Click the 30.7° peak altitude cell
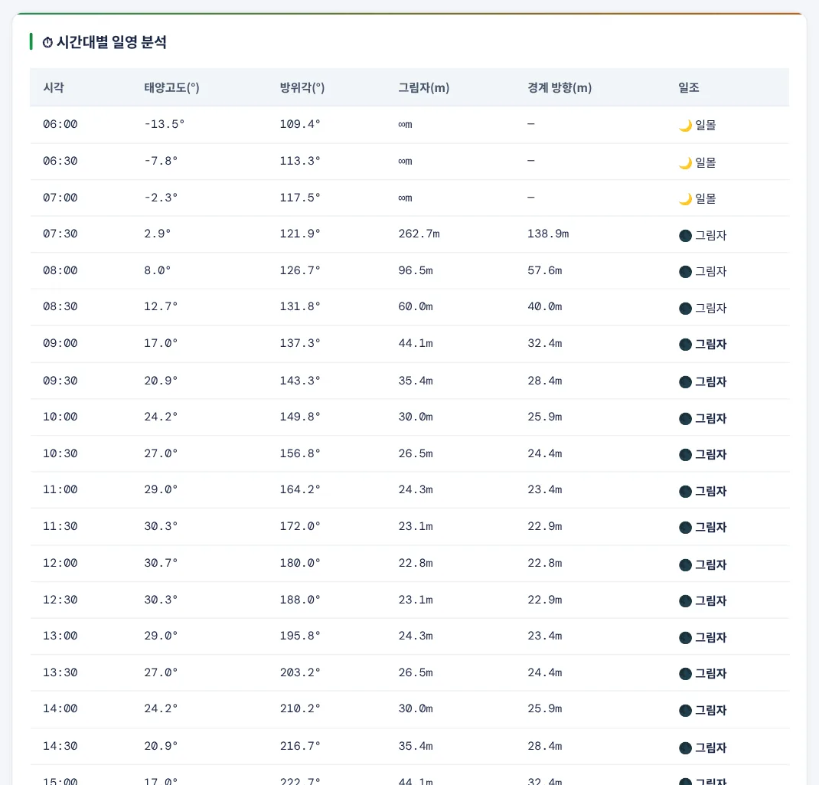The image size is (819, 785). [161, 563]
